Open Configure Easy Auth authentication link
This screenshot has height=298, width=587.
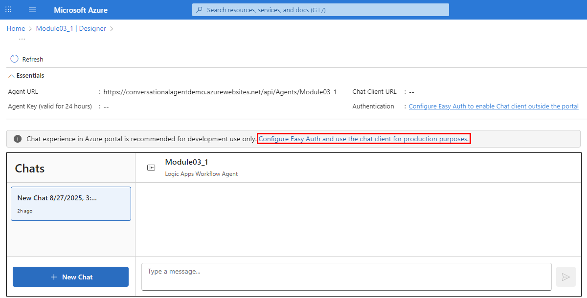pos(494,106)
